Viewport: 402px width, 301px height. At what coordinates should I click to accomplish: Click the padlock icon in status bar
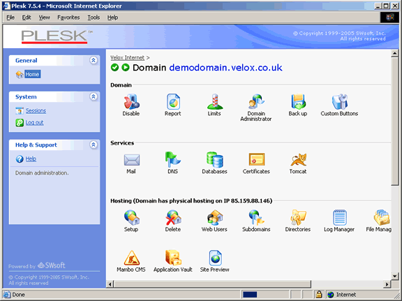(x=319, y=294)
